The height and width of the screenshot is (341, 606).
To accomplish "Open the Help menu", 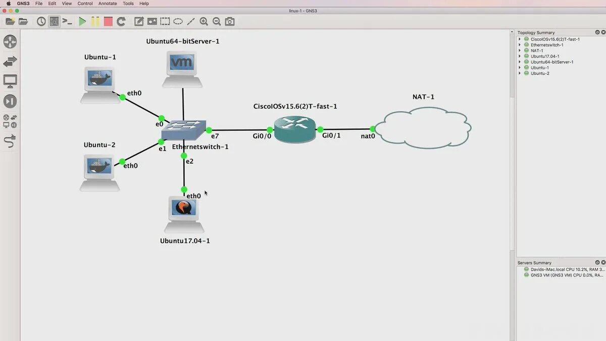I will coord(144,4).
